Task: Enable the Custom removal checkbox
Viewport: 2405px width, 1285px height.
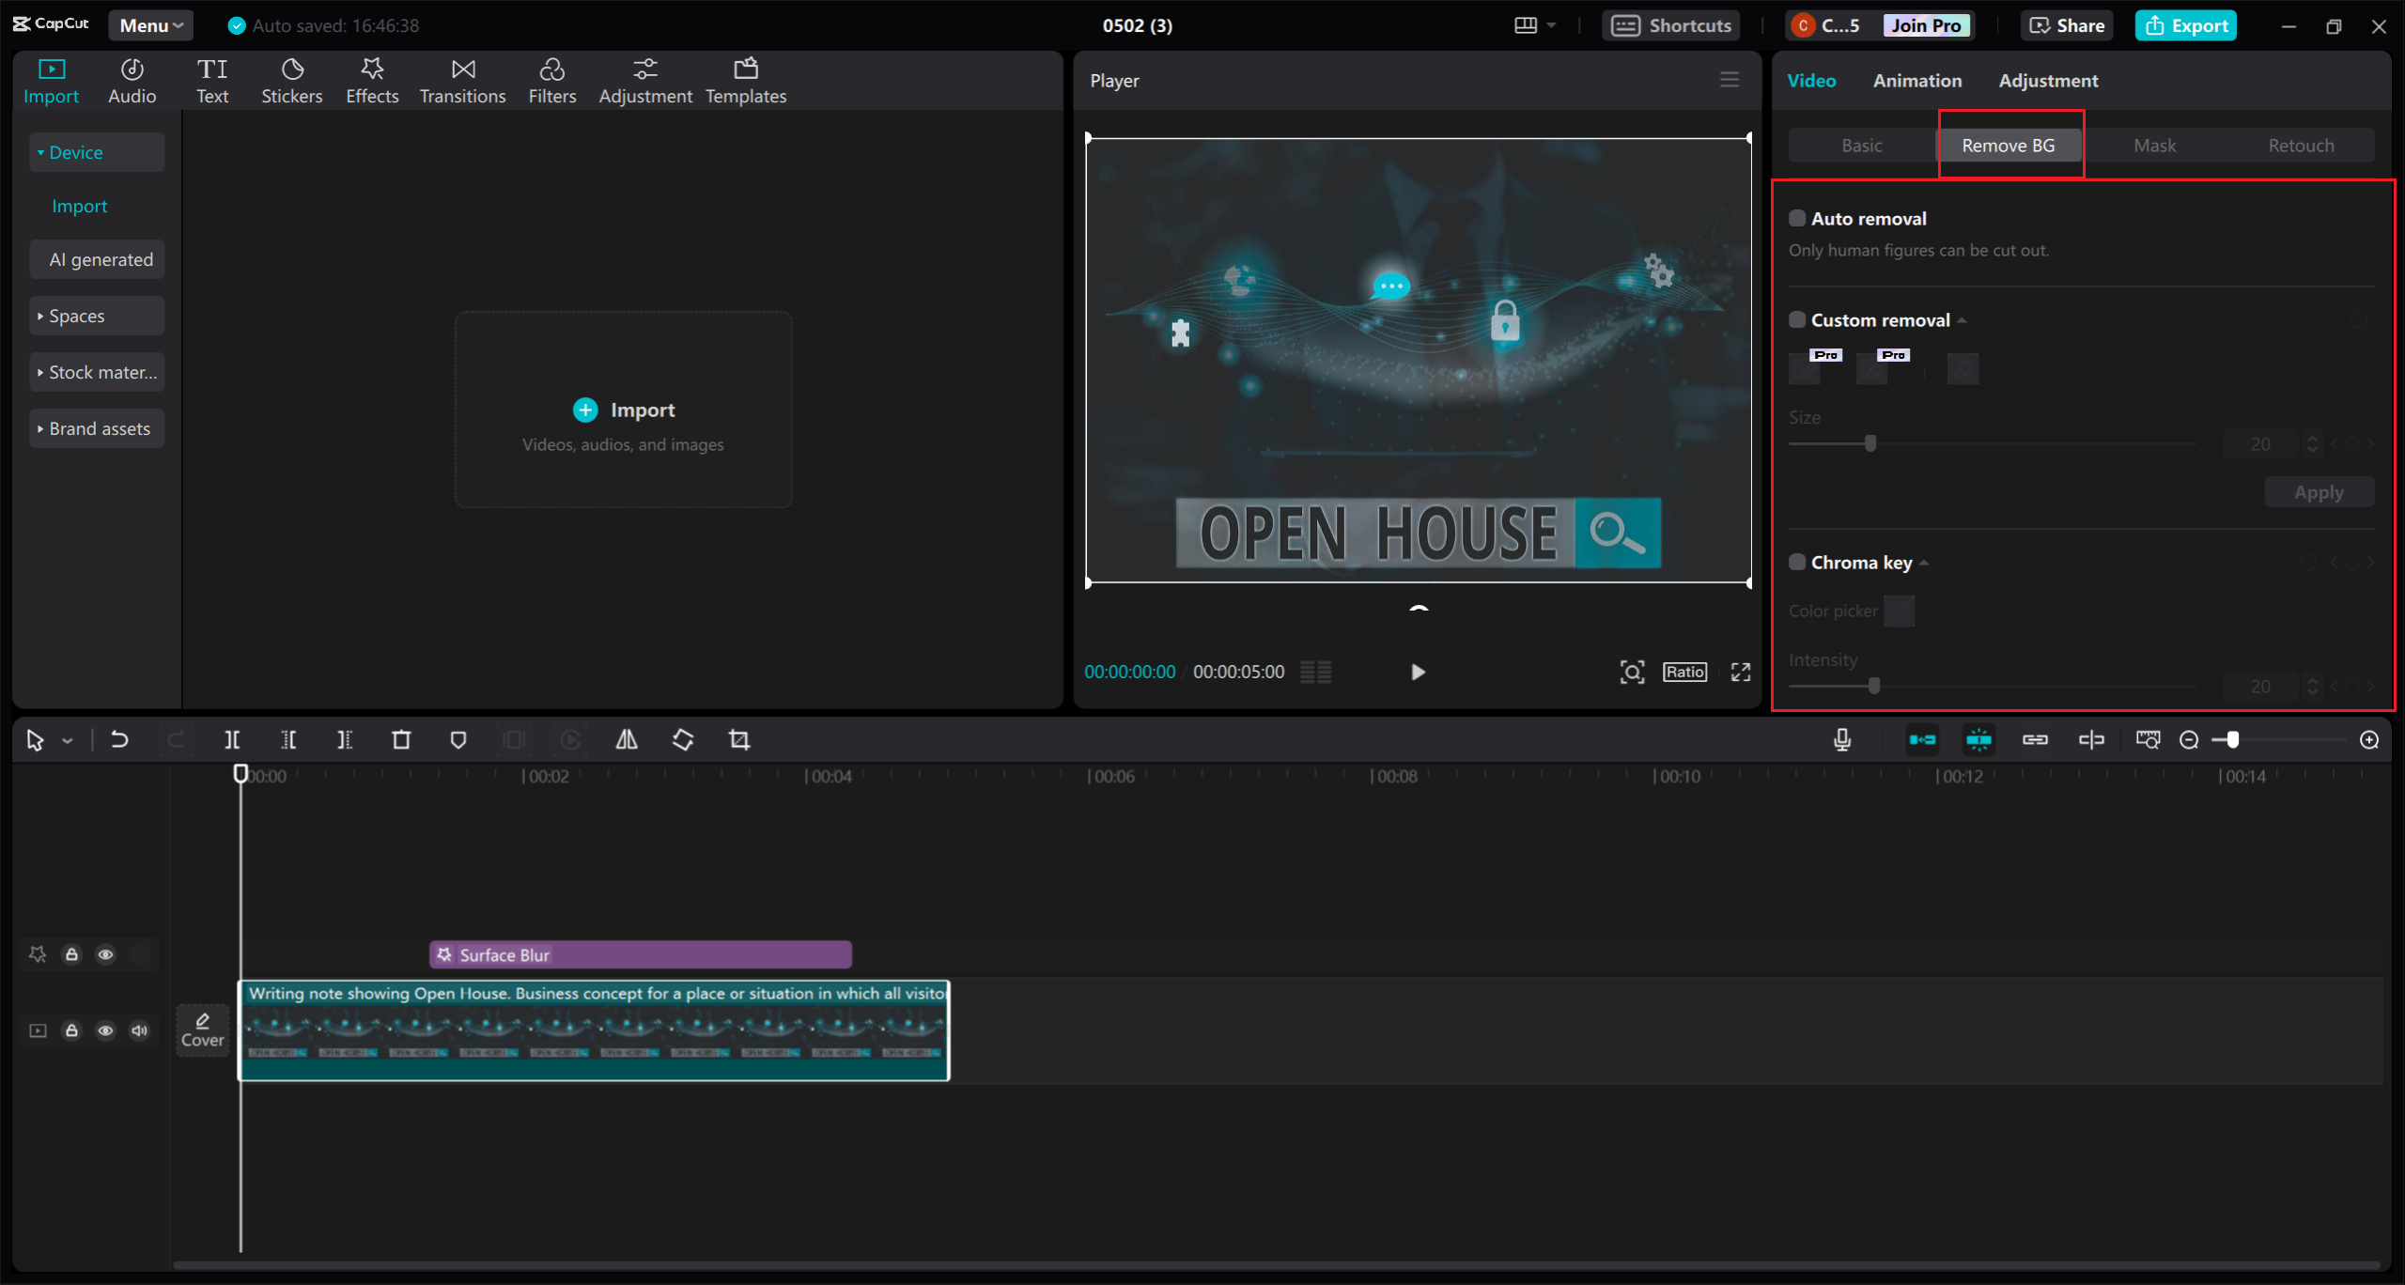Action: coord(1797,320)
